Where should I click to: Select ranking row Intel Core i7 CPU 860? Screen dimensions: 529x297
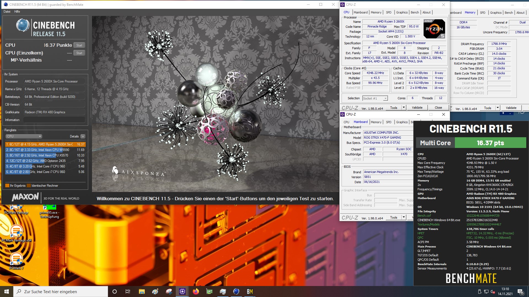tap(45, 172)
